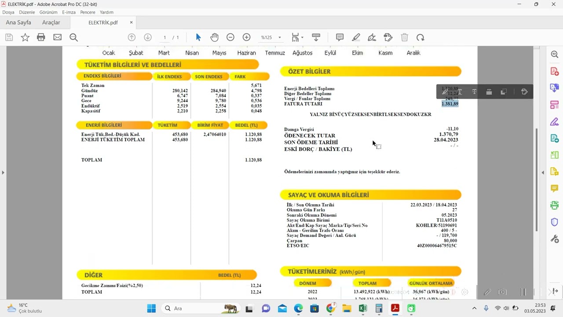
Task: Click the taskbar Ara search box
Action: coord(200,308)
